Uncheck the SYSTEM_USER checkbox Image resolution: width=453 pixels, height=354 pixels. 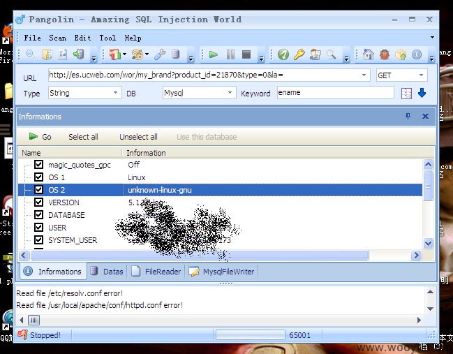[38, 240]
